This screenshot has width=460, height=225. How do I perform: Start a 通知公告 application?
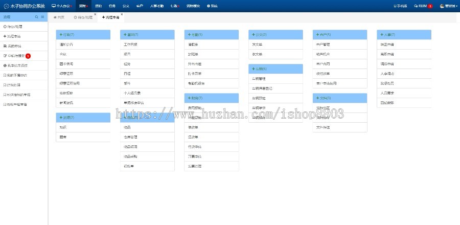pyautogui.click(x=83, y=44)
